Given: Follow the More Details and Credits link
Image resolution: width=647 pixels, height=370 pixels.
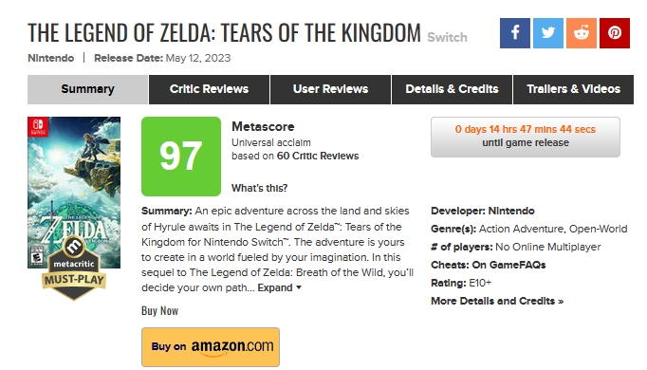Looking at the screenshot, I should point(497,301).
